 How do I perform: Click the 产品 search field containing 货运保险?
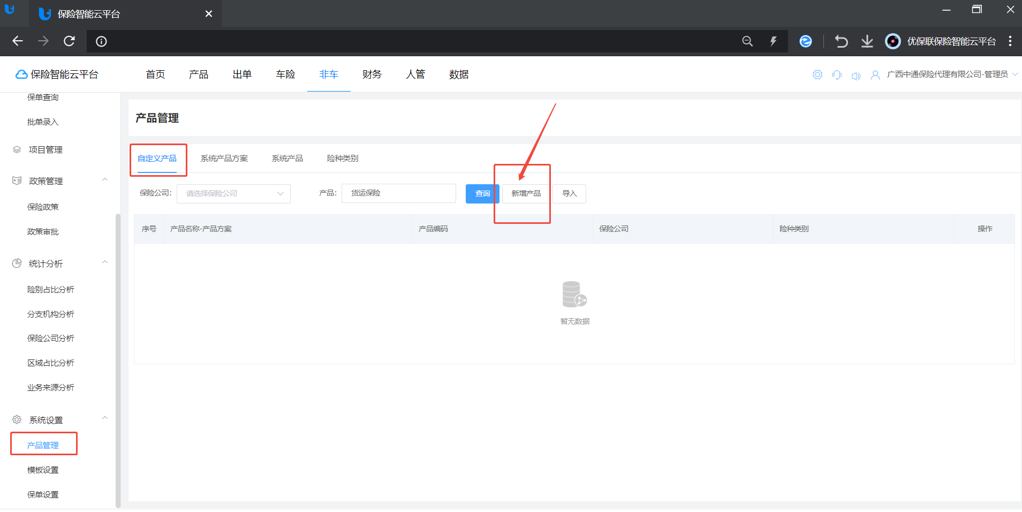[x=399, y=193]
